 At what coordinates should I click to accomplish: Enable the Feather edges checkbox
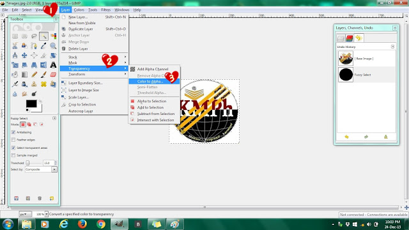coord(13,140)
